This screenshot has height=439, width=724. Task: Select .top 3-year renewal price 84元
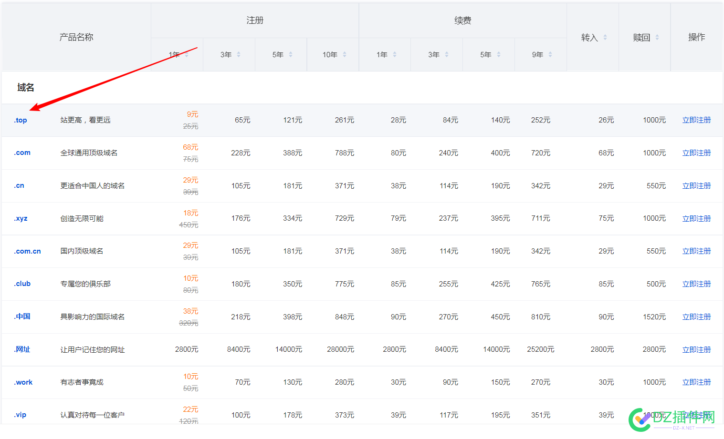pos(450,120)
